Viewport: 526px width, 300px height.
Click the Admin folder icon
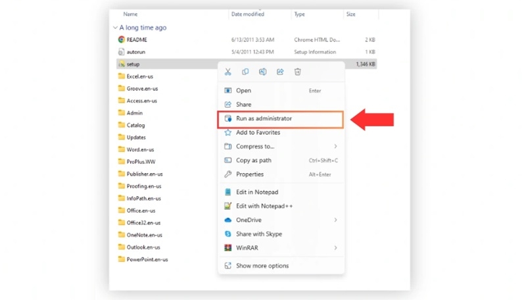pos(122,113)
